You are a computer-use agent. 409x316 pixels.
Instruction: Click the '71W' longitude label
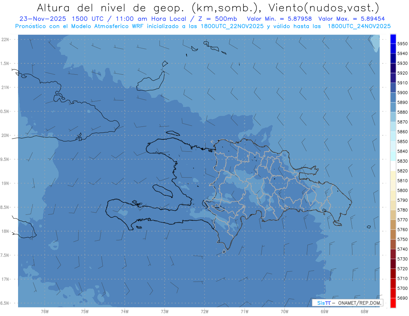pyautogui.click(x=244, y=311)
